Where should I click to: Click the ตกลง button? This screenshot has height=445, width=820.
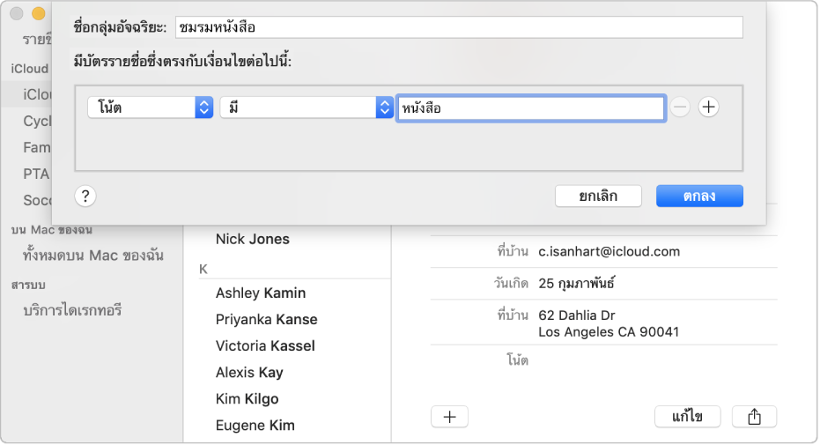pyautogui.click(x=699, y=197)
